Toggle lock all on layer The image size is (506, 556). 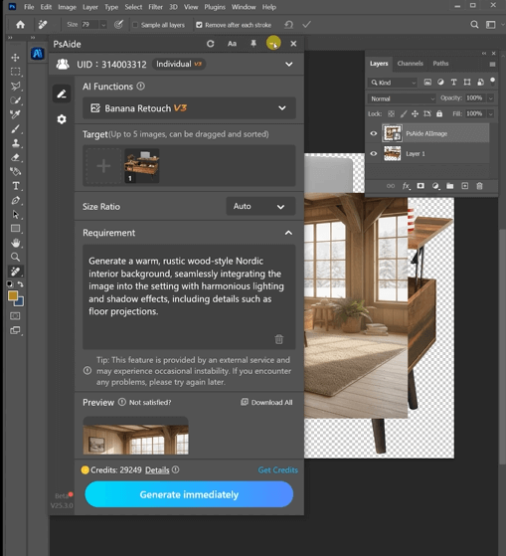pos(439,113)
